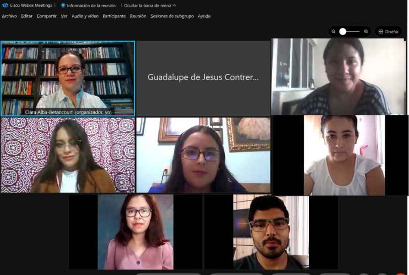This screenshot has height=275, width=409.
Task: Click the grid icon on Diseño button
Action: click(x=381, y=32)
